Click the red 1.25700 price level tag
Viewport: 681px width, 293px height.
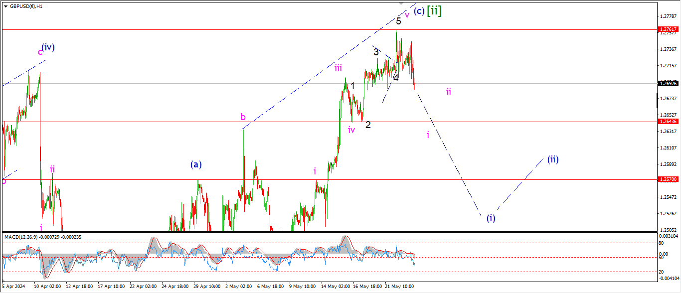coord(668,179)
